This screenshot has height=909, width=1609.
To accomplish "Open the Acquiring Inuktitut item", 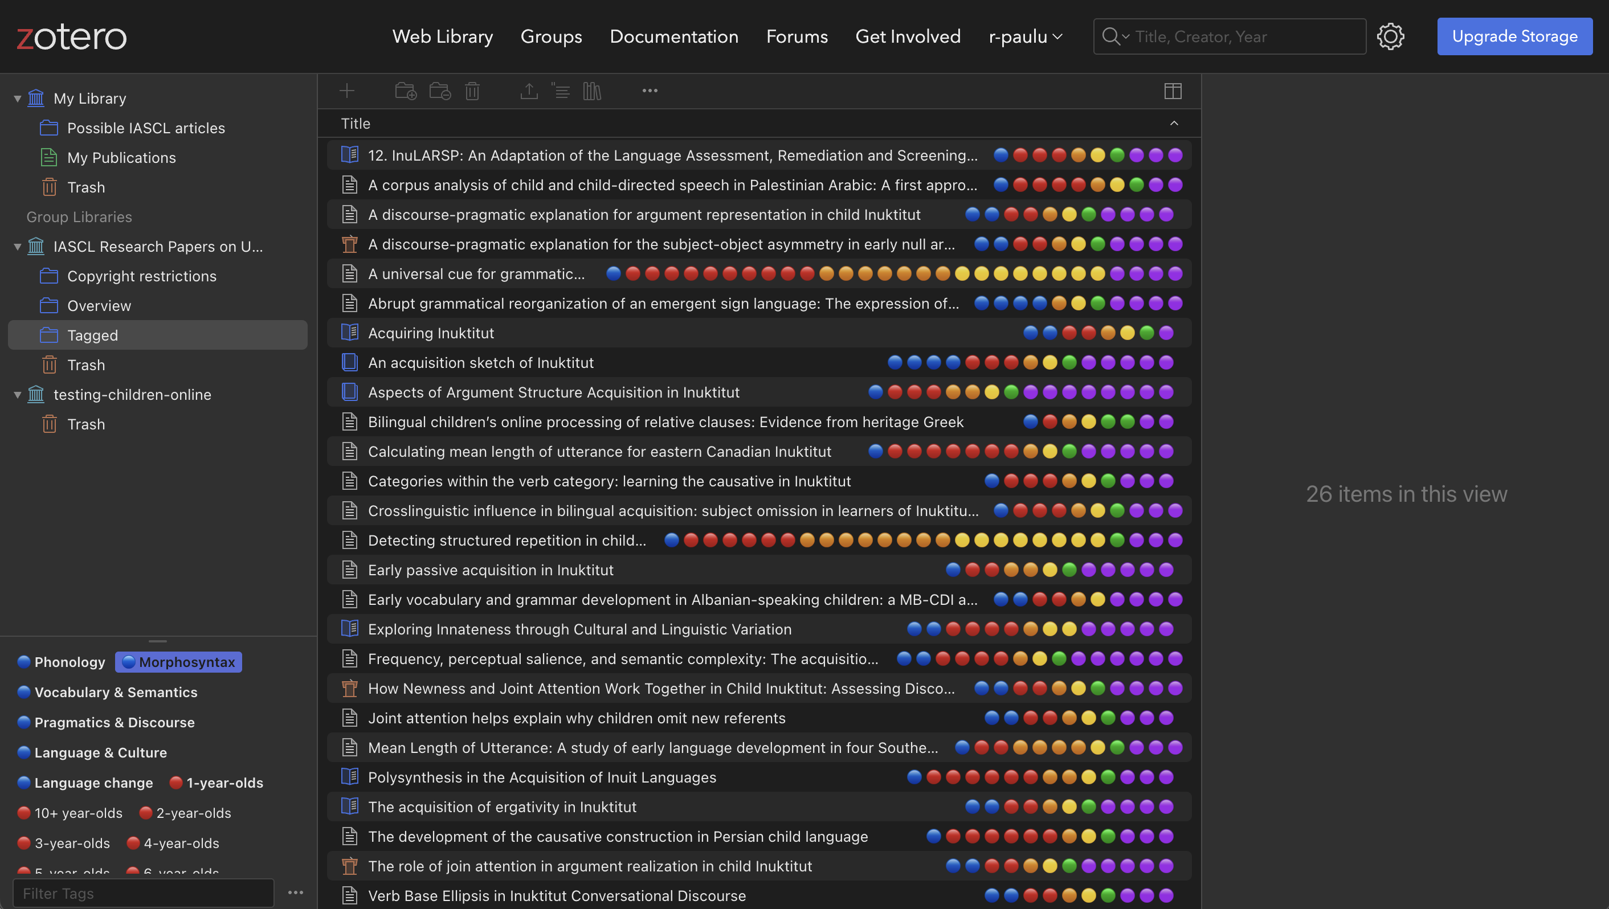I will tap(431, 333).
